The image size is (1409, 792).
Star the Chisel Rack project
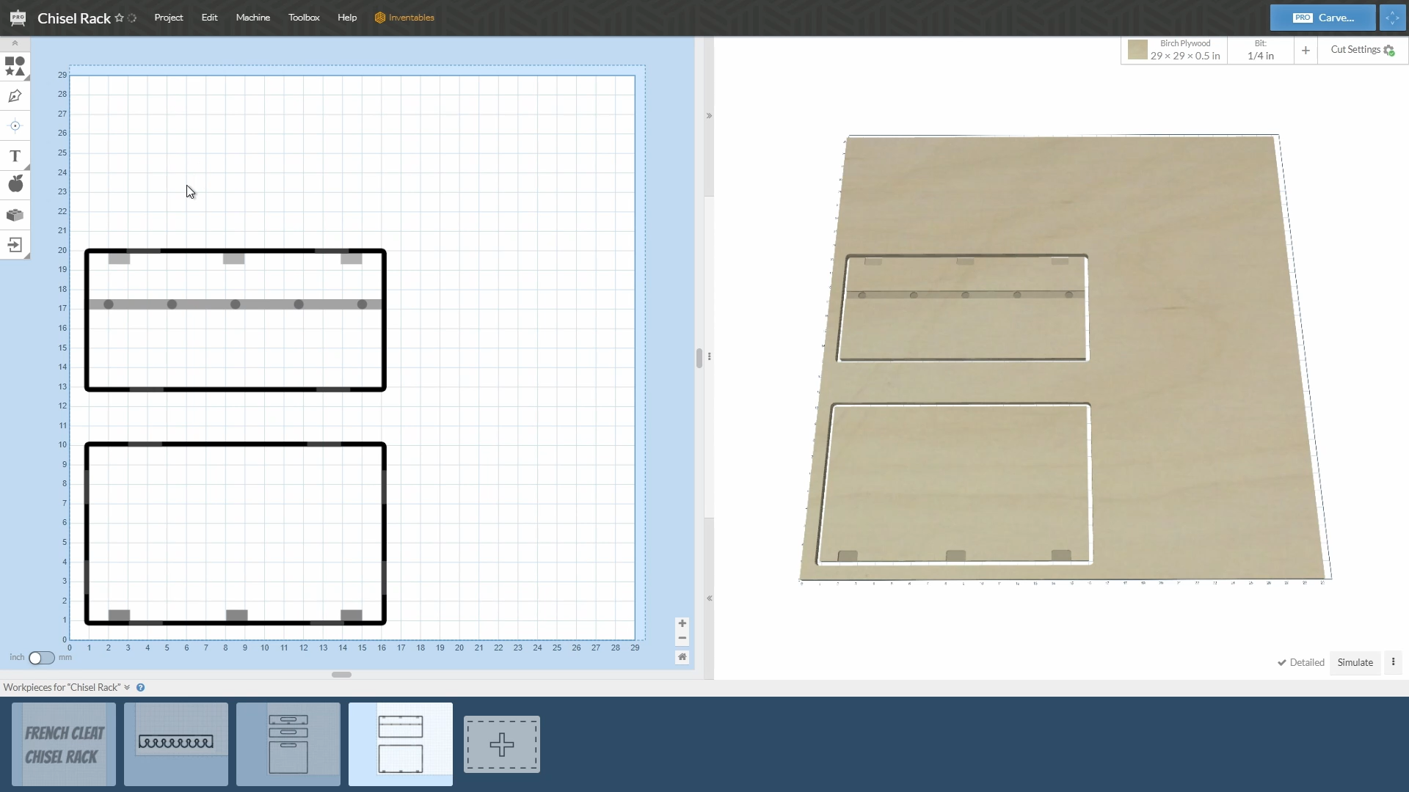coord(120,18)
